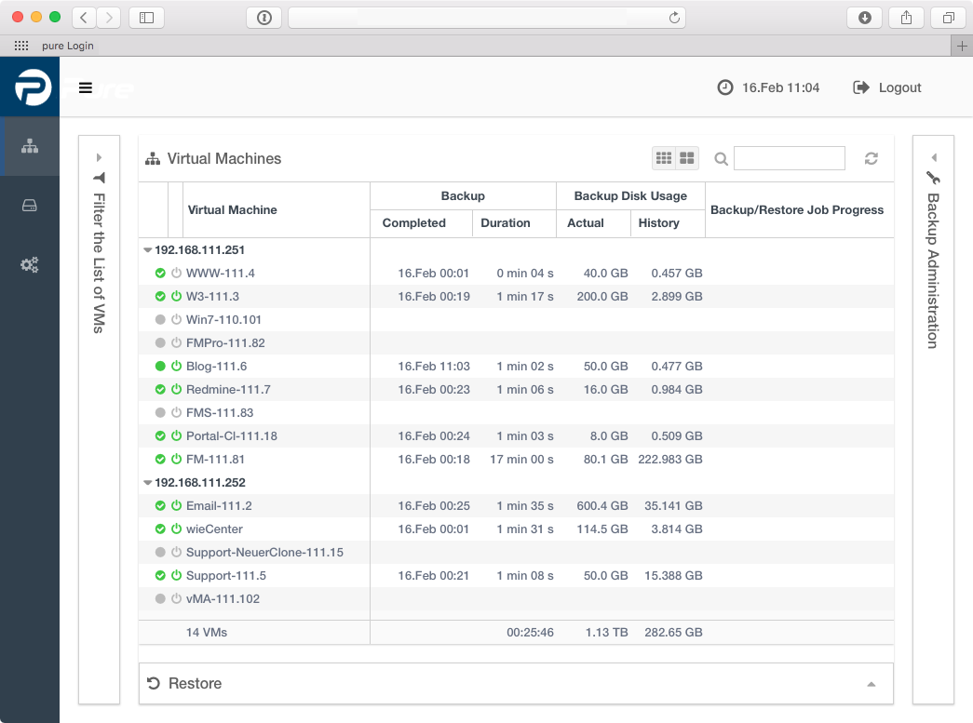Select the Win7-110.101 virtual machine
This screenshot has width=973, height=723.
223,319
